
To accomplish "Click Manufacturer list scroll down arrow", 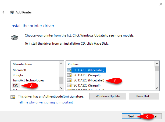I will click(62, 88).
